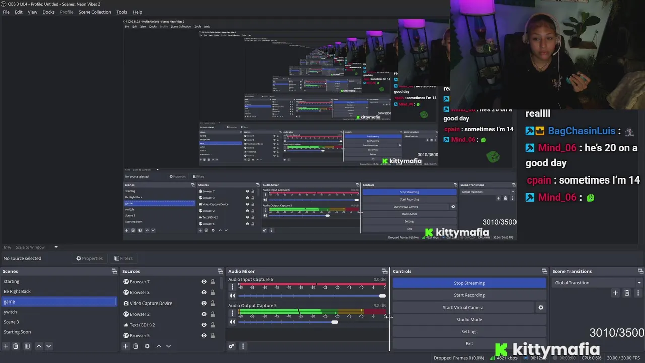Image resolution: width=645 pixels, height=363 pixels.
Task: Open the Scene Collection menu
Action: click(95, 12)
